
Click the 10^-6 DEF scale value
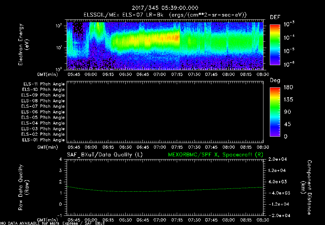[289, 64]
